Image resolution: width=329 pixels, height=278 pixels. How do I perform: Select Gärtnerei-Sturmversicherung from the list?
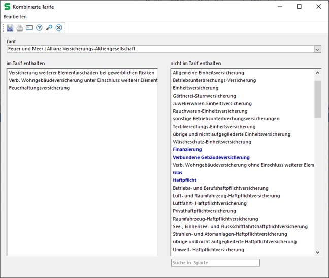click(204, 96)
